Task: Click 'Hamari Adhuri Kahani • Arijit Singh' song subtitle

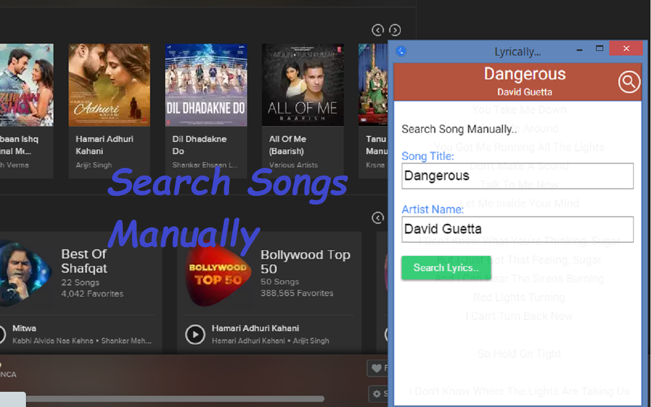Action: pyautogui.click(x=271, y=341)
